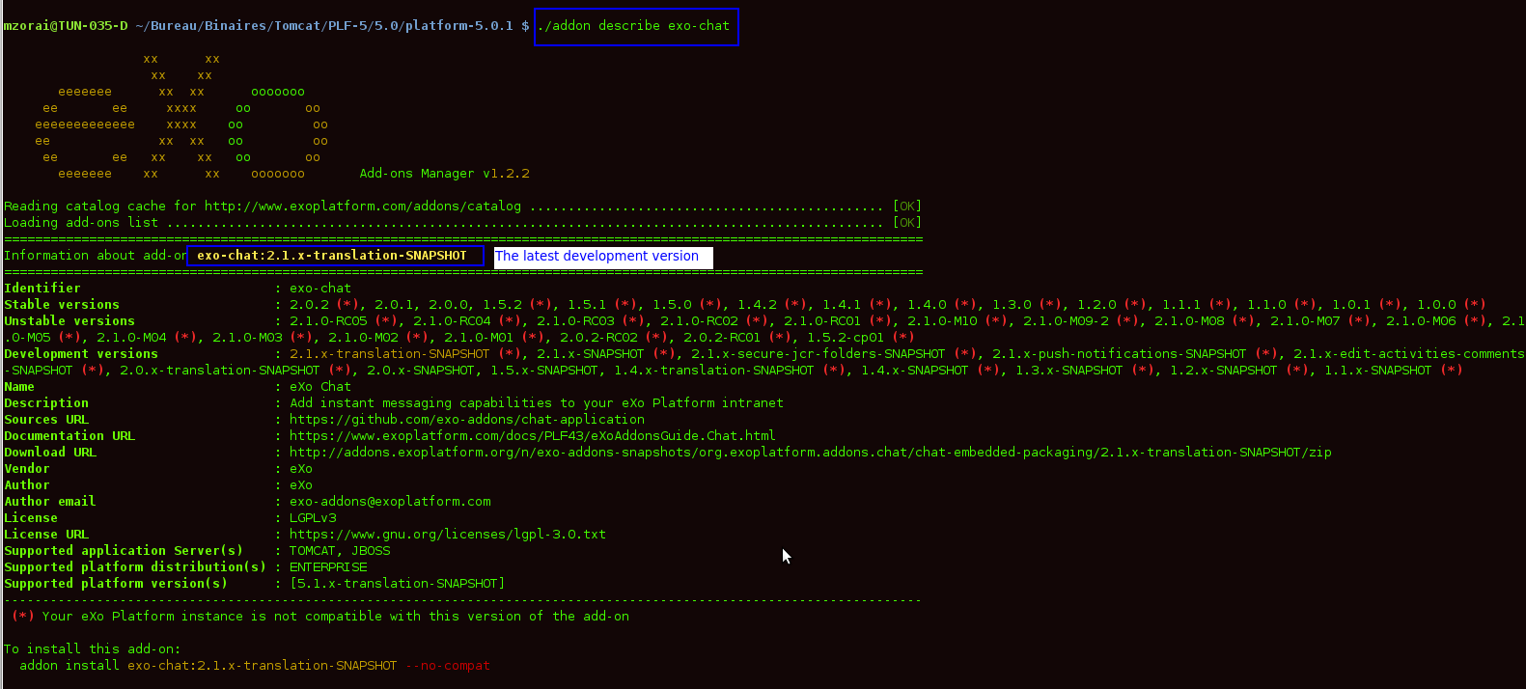This screenshot has width=1526, height=689.
Task: Open the Download URL ending in SNAPSHOT/zip
Action: coord(811,453)
